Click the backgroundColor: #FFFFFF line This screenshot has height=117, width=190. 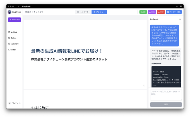166,80
